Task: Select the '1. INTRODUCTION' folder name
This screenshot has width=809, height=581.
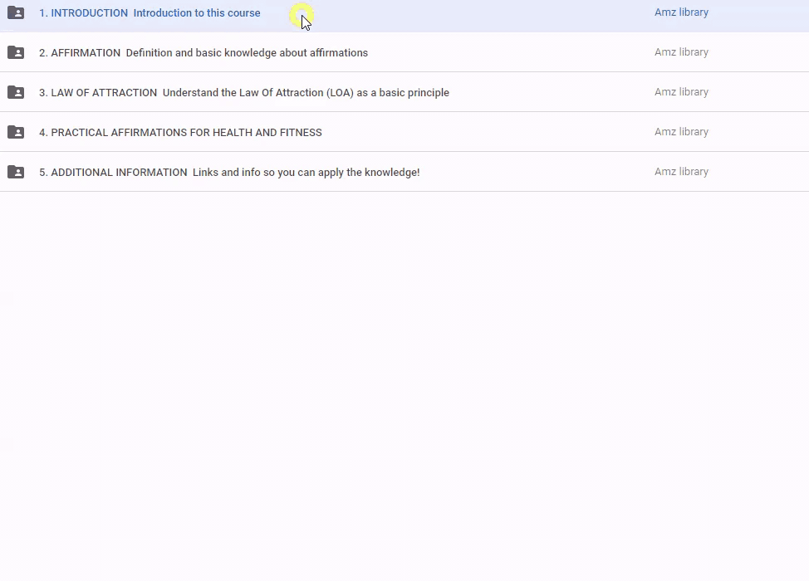Action: [x=83, y=13]
